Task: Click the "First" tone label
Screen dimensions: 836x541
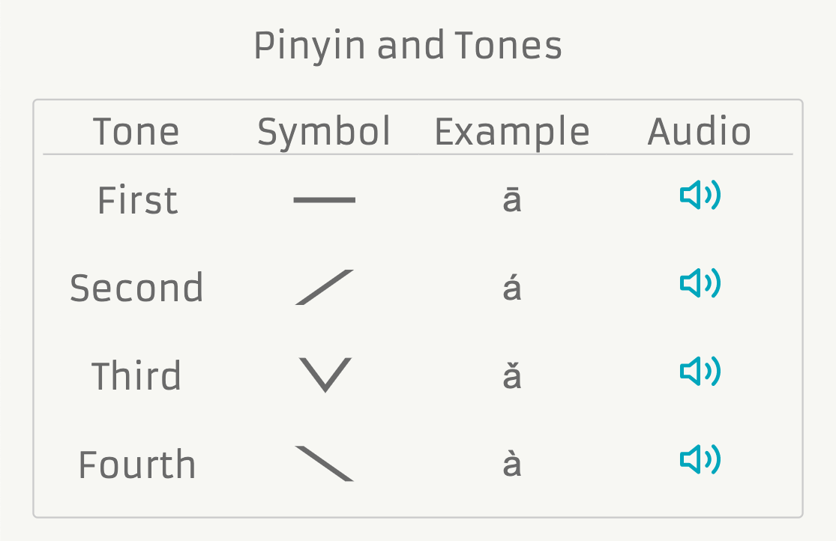Action: click(137, 200)
